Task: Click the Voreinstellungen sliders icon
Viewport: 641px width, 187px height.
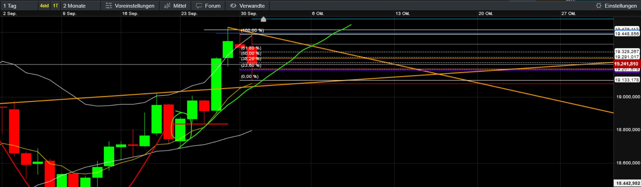Action: 109,6
